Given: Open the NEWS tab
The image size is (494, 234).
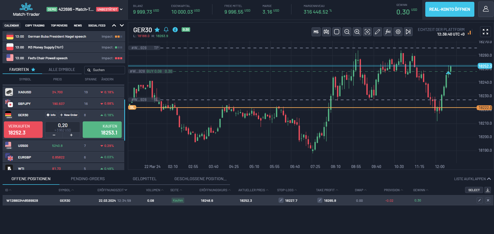Looking at the screenshot, I should tap(78, 26).
